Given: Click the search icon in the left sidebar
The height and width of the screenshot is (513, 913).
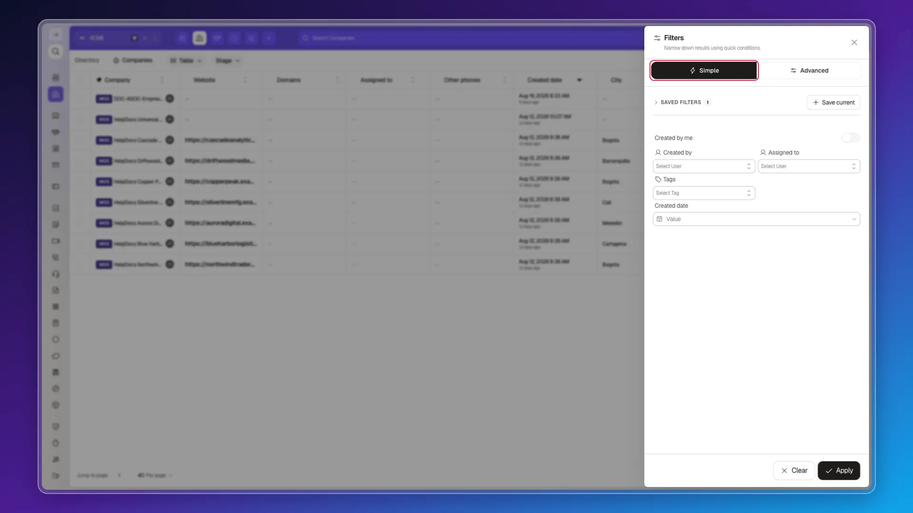Looking at the screenshot, I should coord(56,51).
